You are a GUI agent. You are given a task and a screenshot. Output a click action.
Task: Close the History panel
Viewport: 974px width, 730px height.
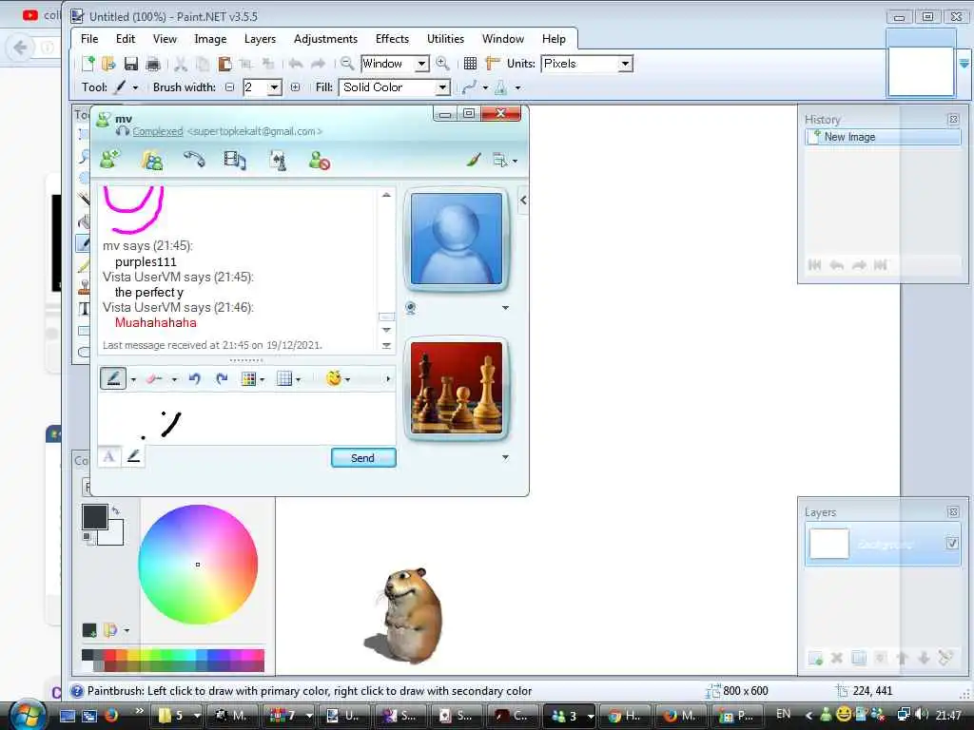953,119
